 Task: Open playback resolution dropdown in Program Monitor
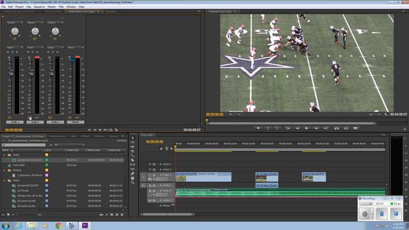(374, 114)
